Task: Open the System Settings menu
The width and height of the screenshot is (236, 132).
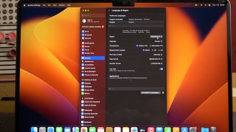Action: [x=34, y=5]
